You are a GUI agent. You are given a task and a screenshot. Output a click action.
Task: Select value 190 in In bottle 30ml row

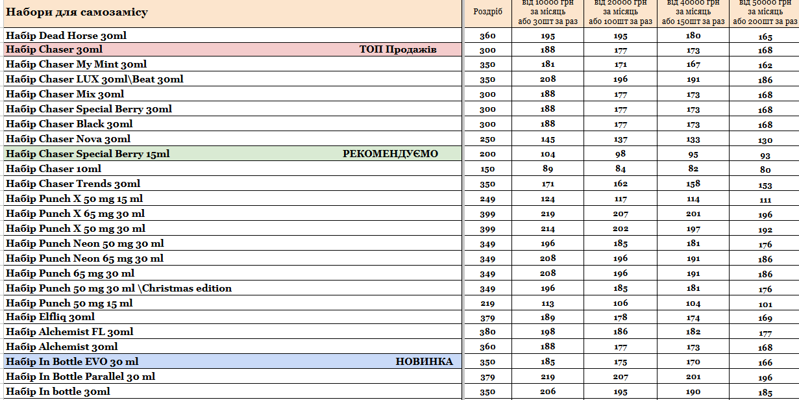(x=693, y=392)
